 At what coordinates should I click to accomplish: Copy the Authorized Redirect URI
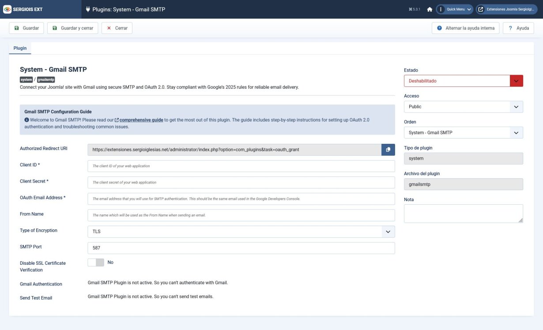point(388,150)
